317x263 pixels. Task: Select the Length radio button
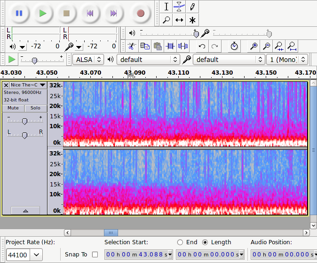click(205, 242)
